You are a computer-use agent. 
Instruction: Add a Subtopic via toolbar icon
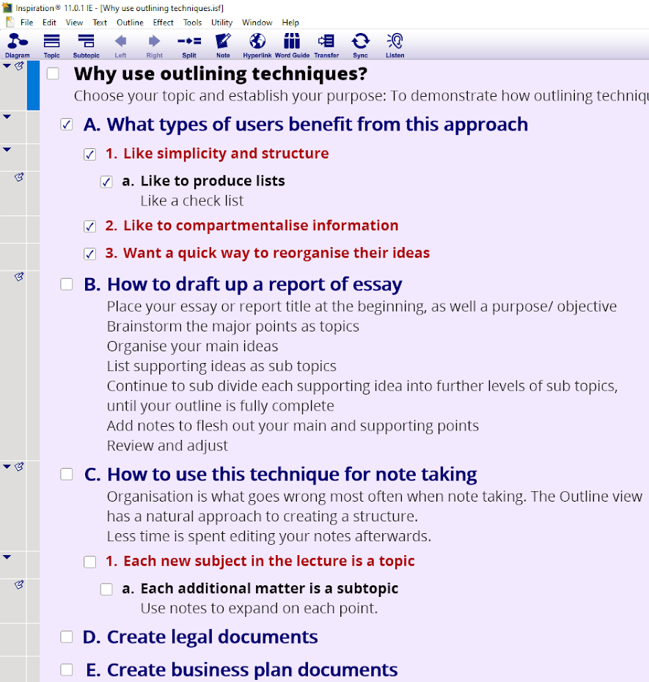point(86,44)
